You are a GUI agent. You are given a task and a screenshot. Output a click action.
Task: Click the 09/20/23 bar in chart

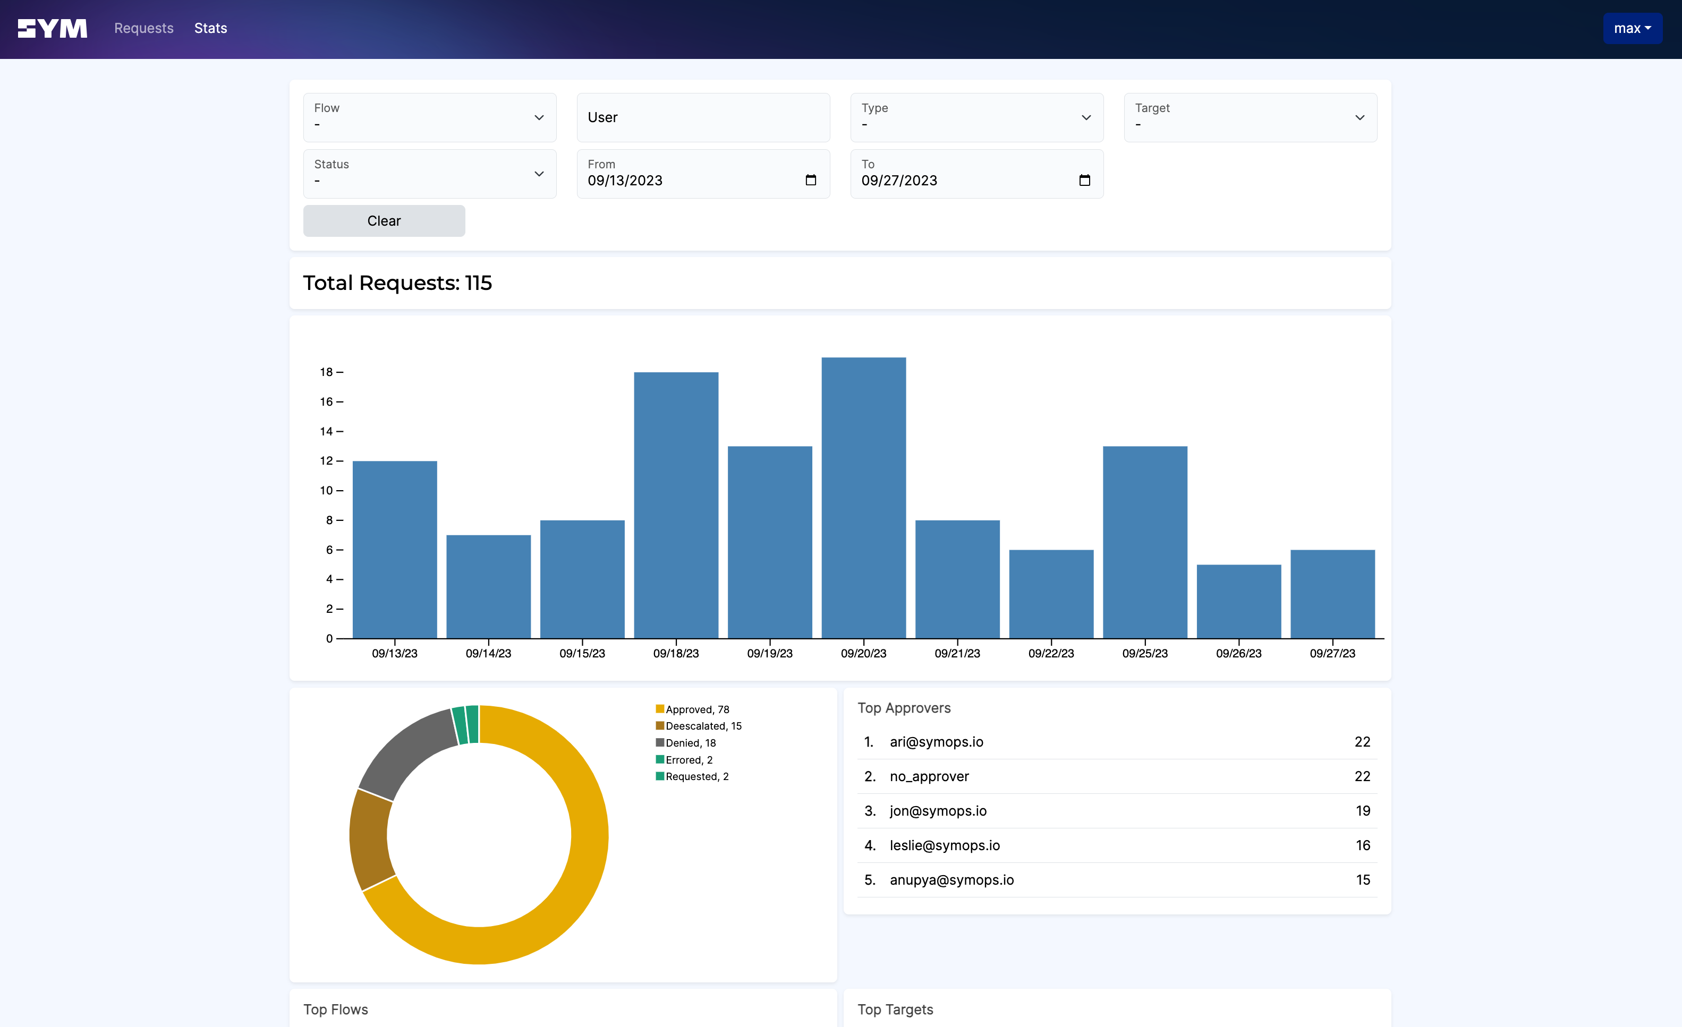[863, 498]
